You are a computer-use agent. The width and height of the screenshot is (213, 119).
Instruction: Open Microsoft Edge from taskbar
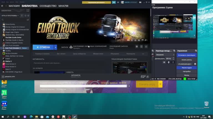pos(31,117)
